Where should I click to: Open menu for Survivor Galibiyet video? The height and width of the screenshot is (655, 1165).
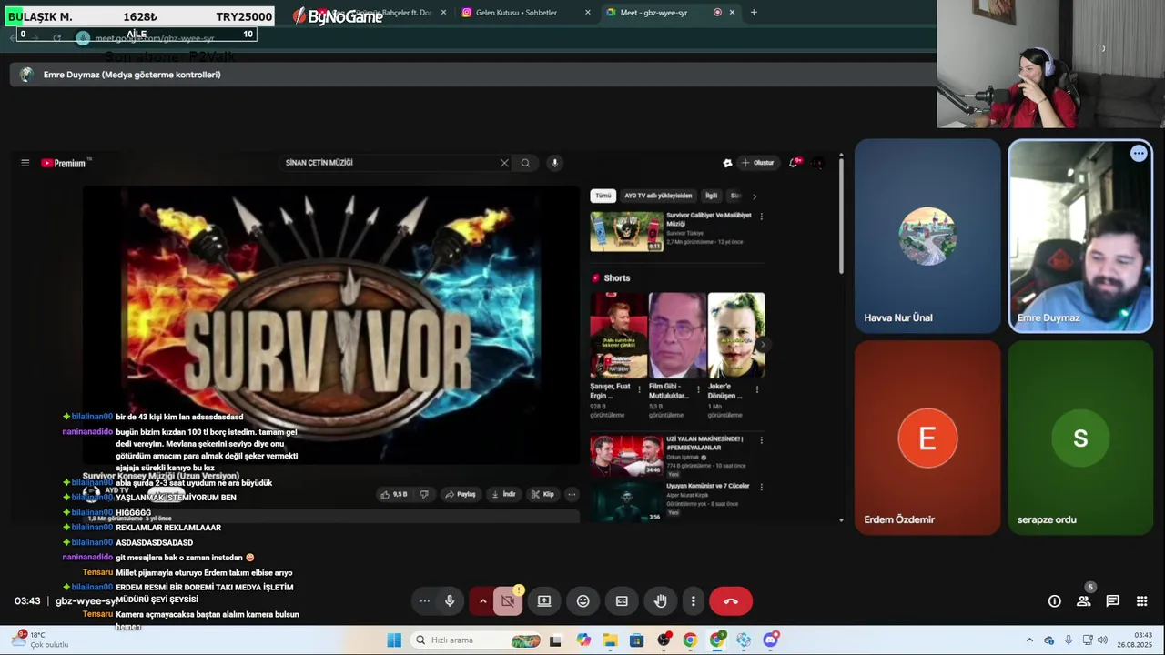(x=761, y=217)
